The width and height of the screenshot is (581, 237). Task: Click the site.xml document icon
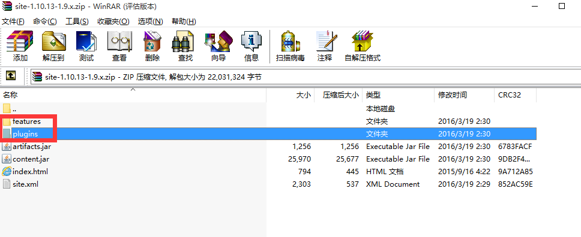tap(7, 184)
